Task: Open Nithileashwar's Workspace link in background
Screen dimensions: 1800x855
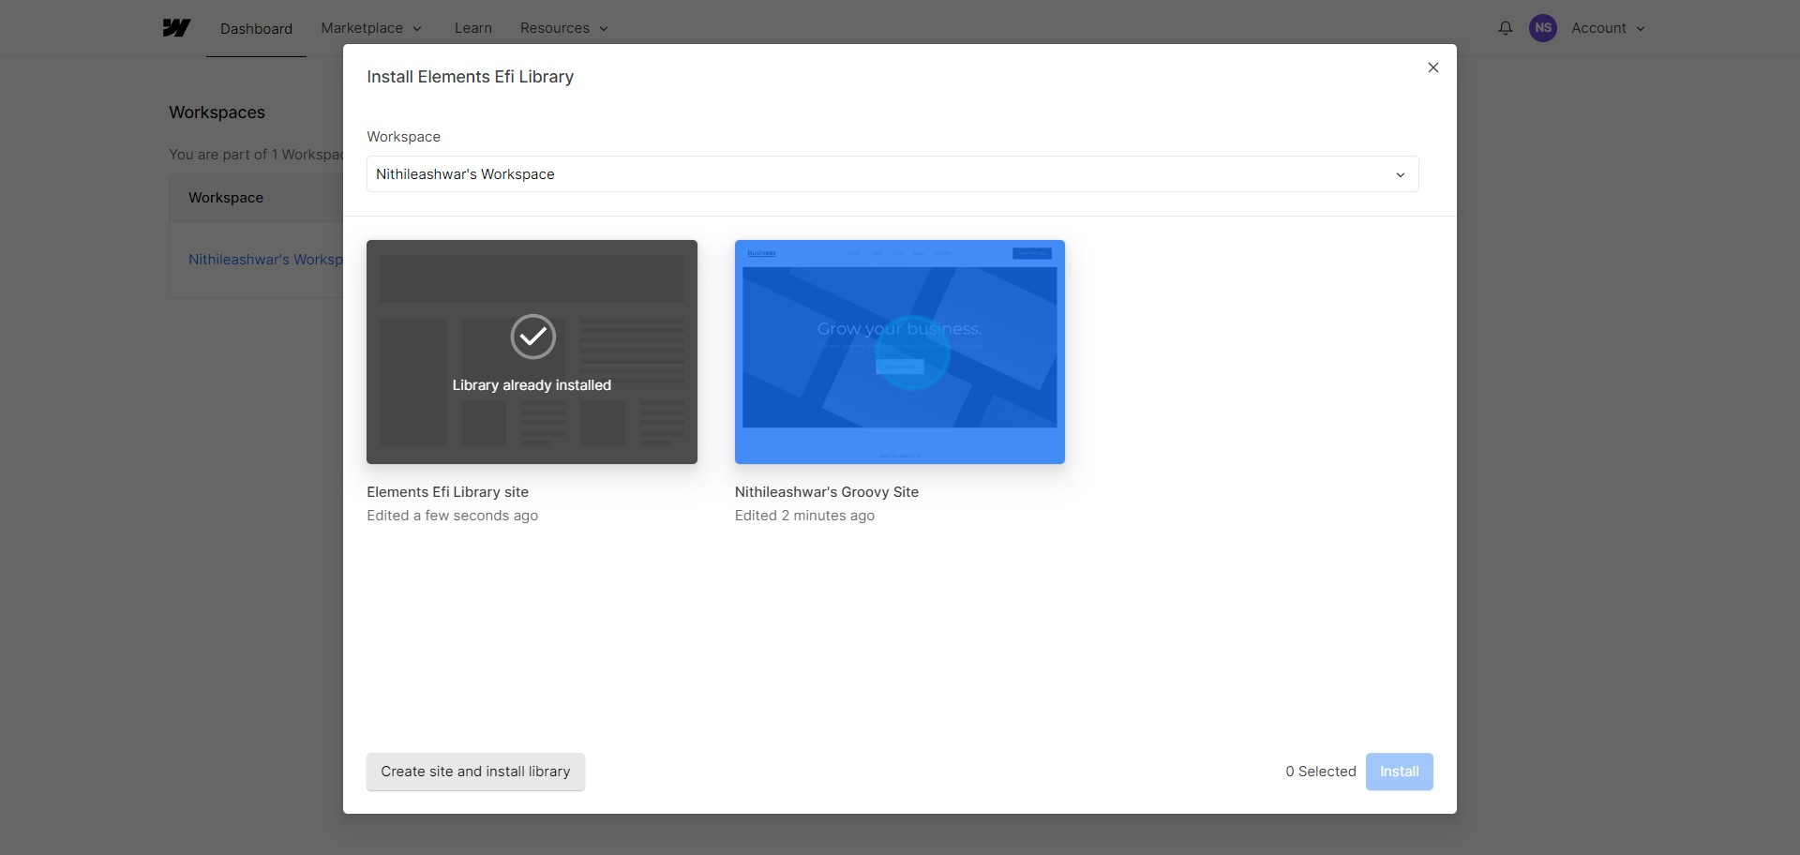Action: coord(265,260)
